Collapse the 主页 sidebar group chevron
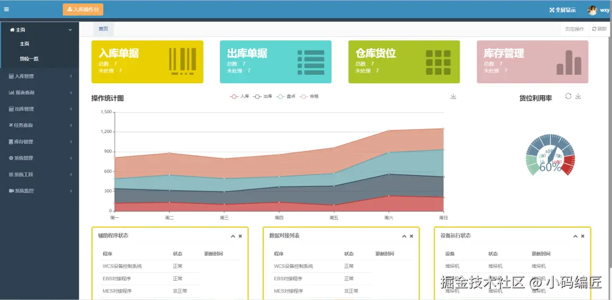 70,29
